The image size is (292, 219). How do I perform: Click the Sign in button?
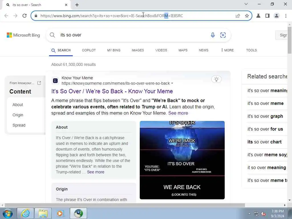[281, 35]
